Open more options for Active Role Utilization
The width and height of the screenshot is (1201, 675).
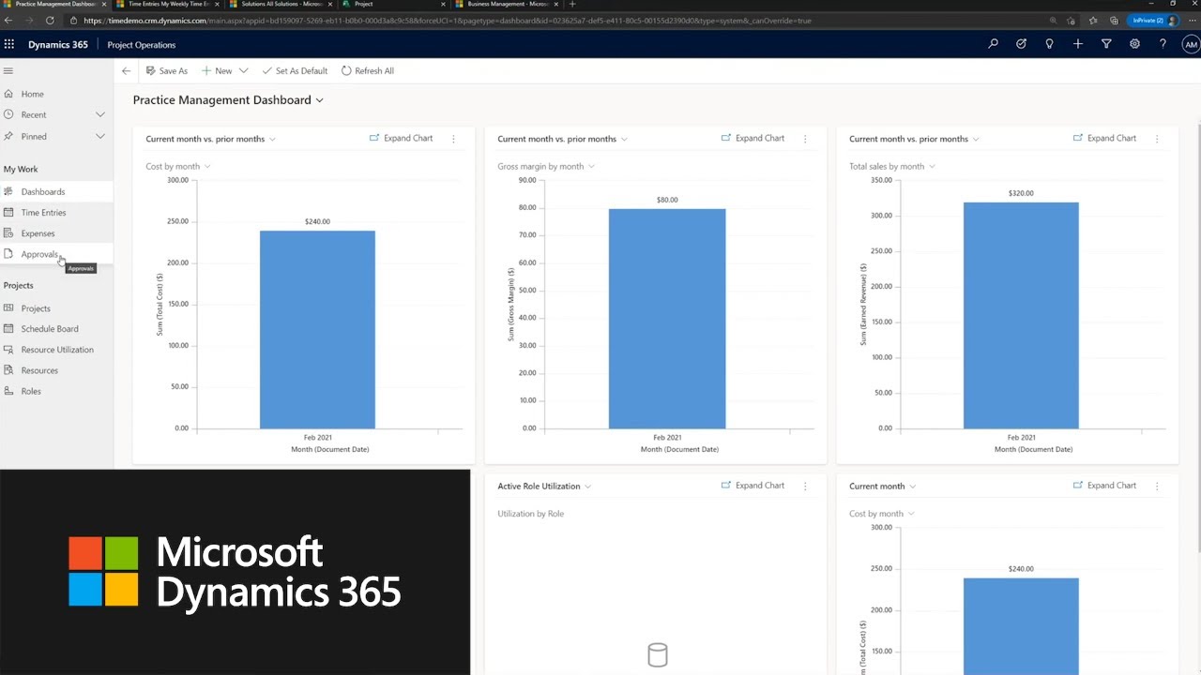pyautogui.click(x=805, y=486)
